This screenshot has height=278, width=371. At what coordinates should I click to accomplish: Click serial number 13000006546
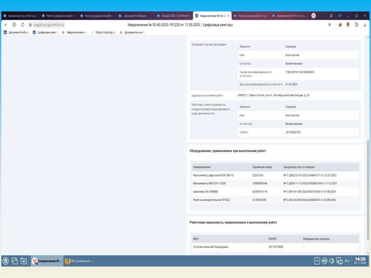tap(259, 183)
